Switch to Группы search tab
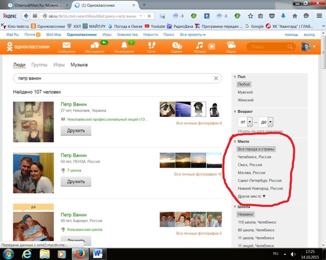The height and width of the screenshot is (260, 326). click(x=39, y=65)
